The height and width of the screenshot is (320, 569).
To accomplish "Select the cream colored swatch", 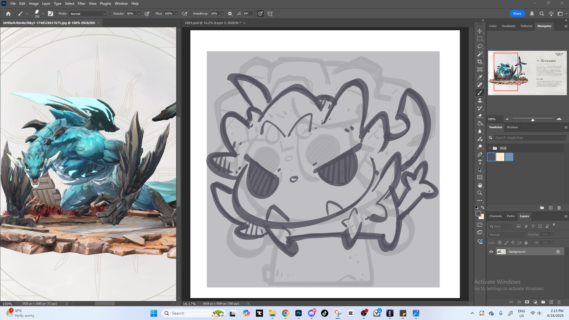I will [500, 157].
